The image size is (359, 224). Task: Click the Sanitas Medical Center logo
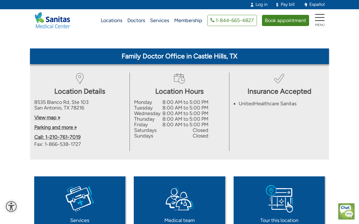(x=52, y=20)
